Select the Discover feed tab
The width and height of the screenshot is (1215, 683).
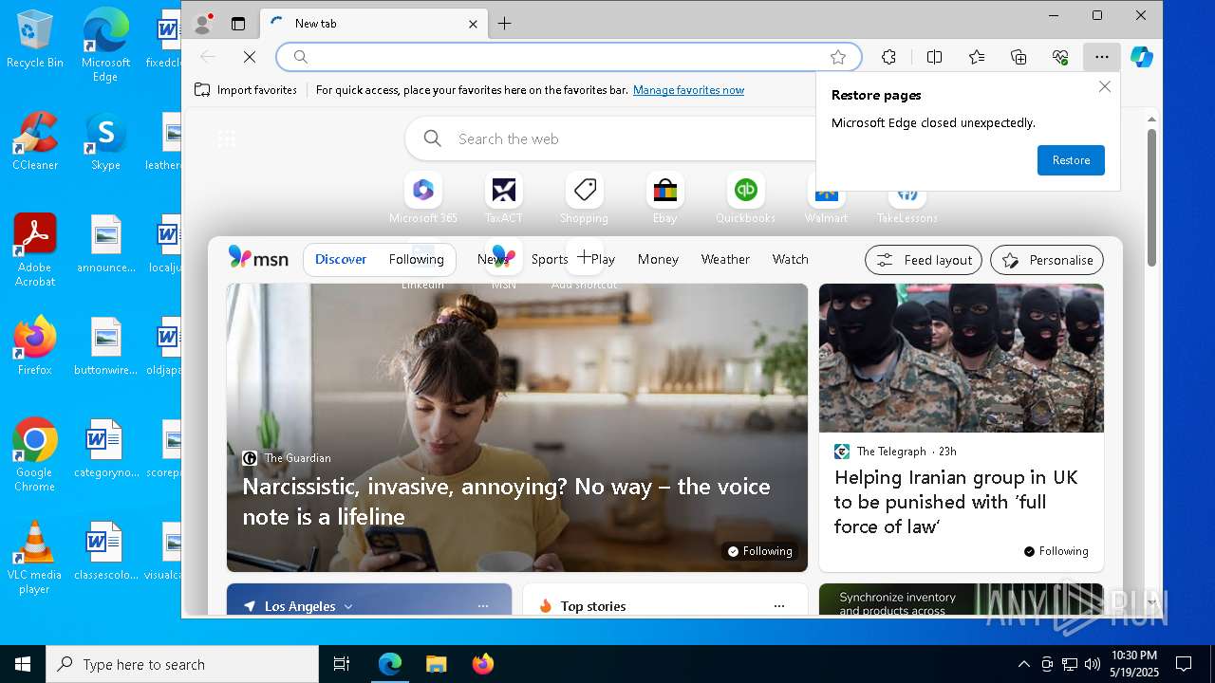pos(341,259)
